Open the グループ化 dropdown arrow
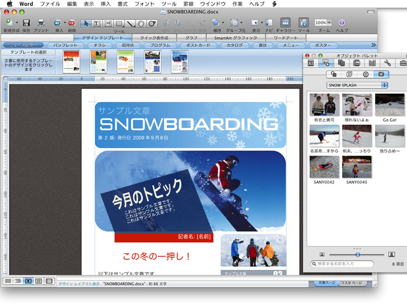 pyautogui.click(x=241, y=22)
